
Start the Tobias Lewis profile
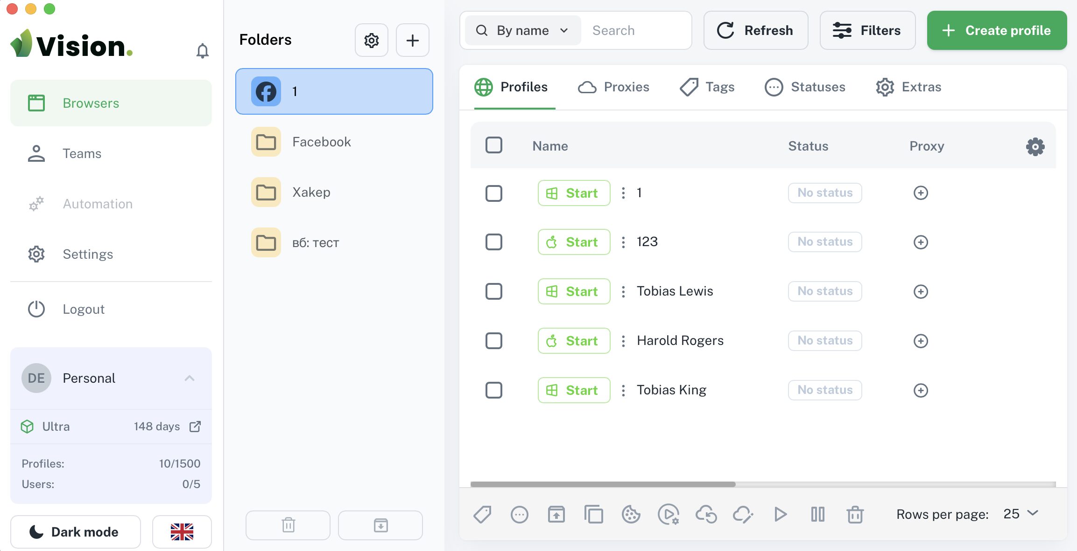[574, 292]
